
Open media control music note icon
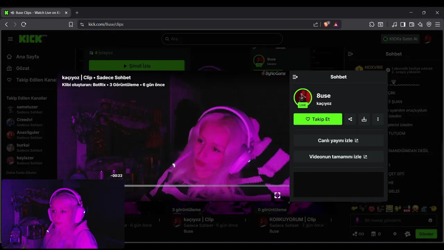(394, 24)
